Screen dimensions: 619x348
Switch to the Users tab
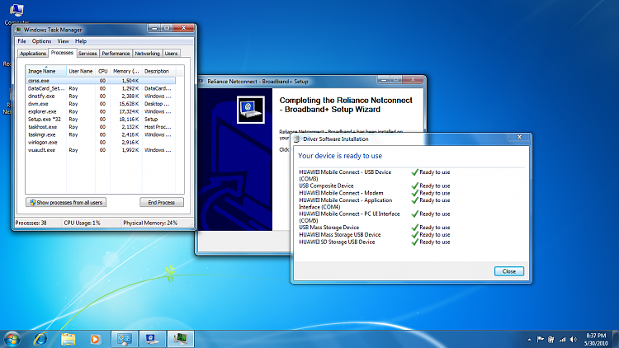click(x=171, y=54)
